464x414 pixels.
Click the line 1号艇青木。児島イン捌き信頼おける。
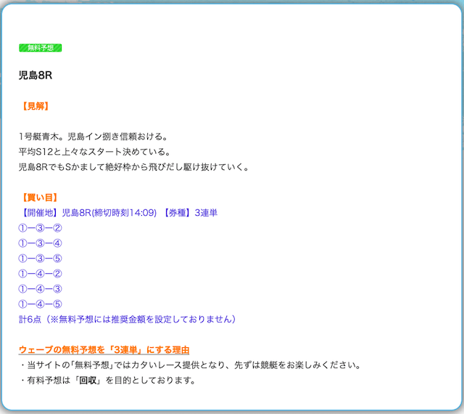[x=94, y=137]
